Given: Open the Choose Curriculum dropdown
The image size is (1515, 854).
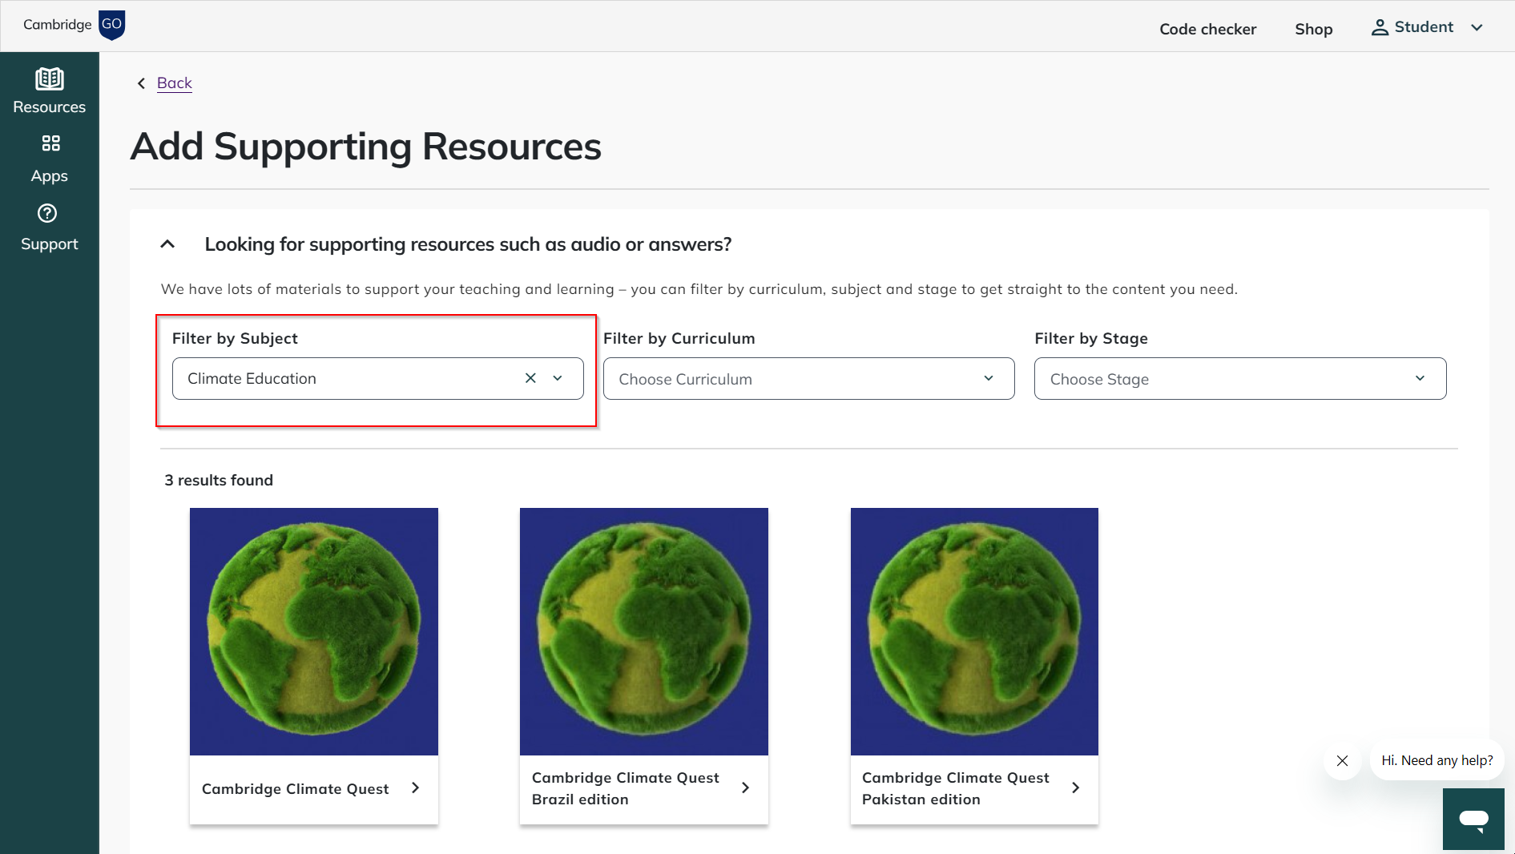Looking at the screenshot, I should (x=808, y=378).
